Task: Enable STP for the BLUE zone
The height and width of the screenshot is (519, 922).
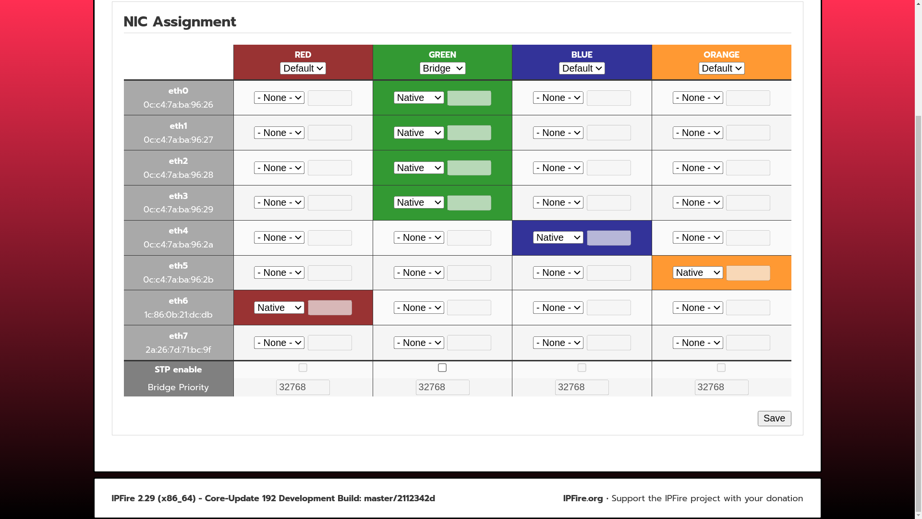Action: click(x=582, y=368)
